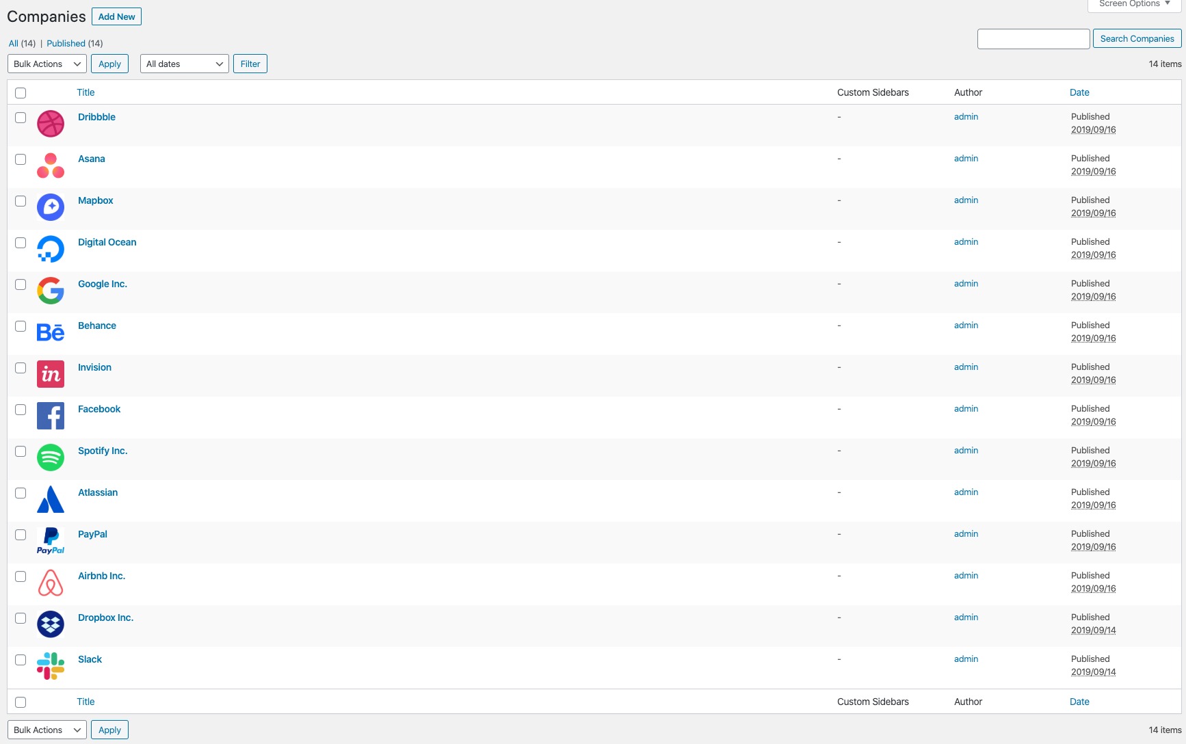Open the Spotify Inc. title link
Image resolution: width=1186 pixels, height=744 pixels.
click(x=103, y=451)
